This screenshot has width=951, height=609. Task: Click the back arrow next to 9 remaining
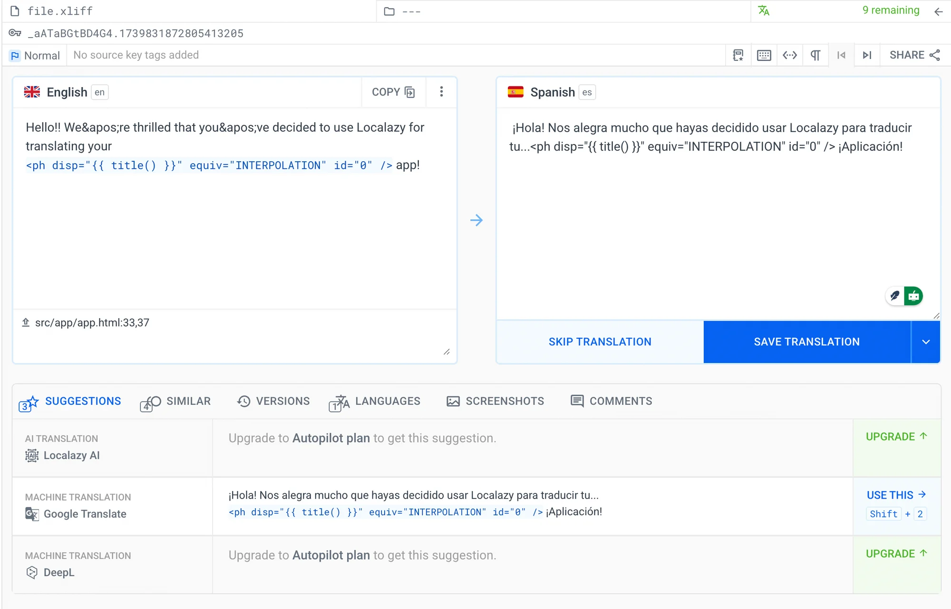[938, 11]
